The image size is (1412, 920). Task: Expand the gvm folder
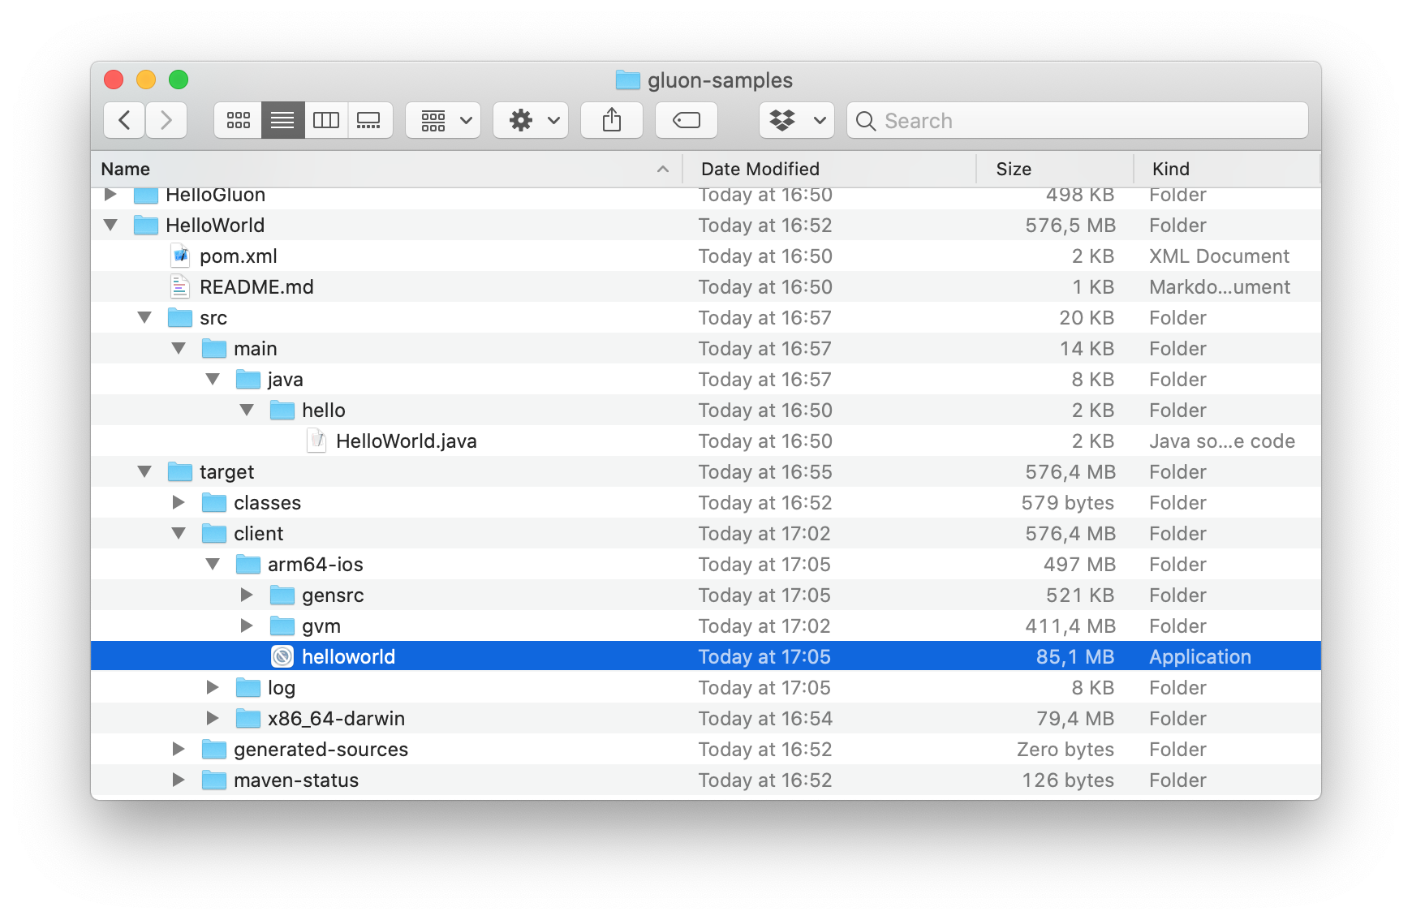coord(247,626)
